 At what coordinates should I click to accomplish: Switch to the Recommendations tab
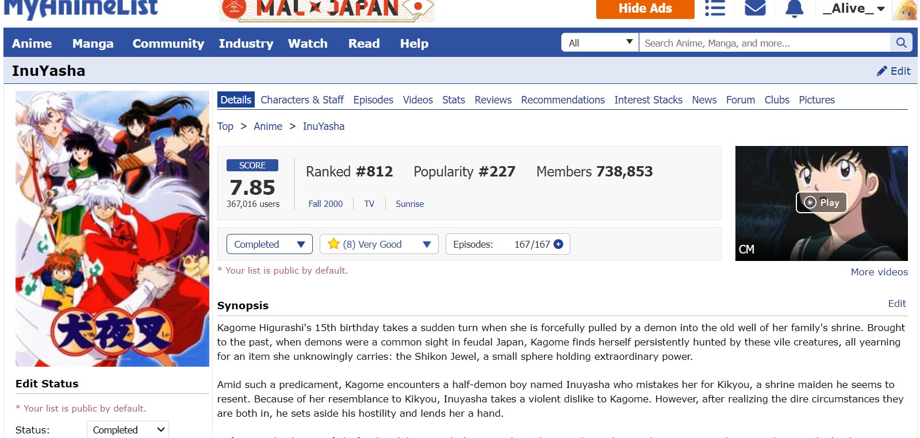click(x=563, y=99)
